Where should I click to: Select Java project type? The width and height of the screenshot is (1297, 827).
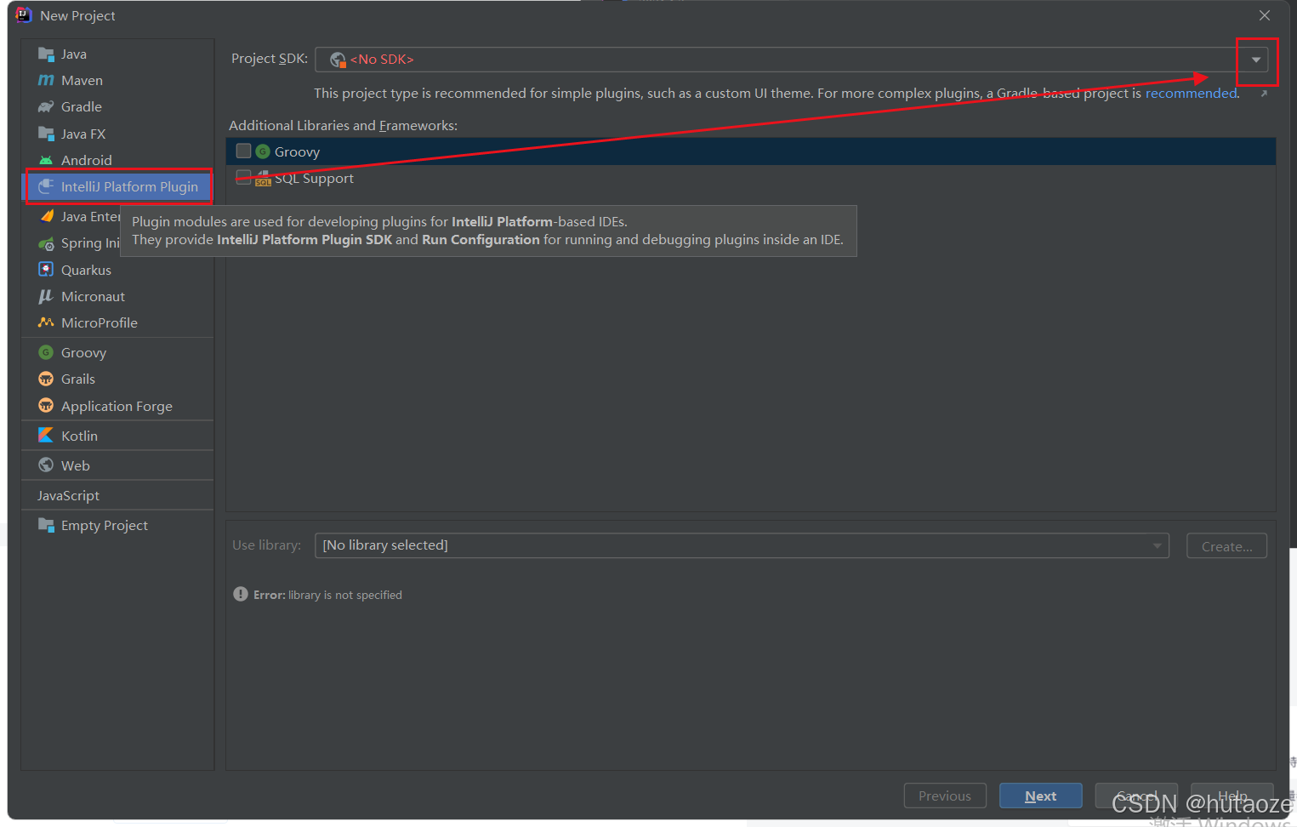[117, 54]
